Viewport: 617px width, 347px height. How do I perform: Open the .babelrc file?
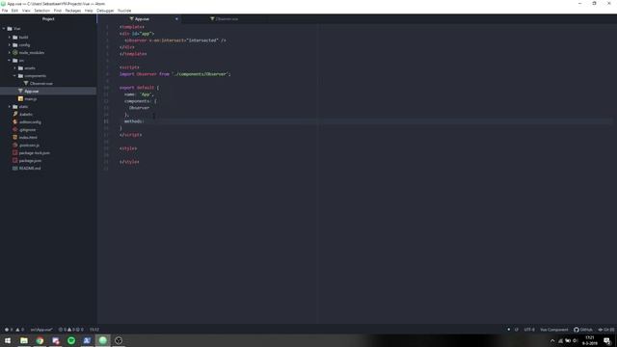click(x=26, y=114)
